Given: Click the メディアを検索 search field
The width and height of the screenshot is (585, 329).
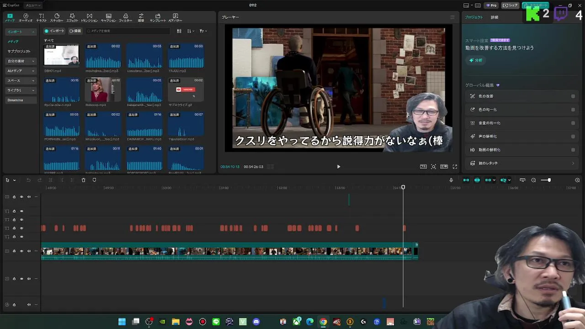Looking at the screenshot, I should tap(128, 31).
